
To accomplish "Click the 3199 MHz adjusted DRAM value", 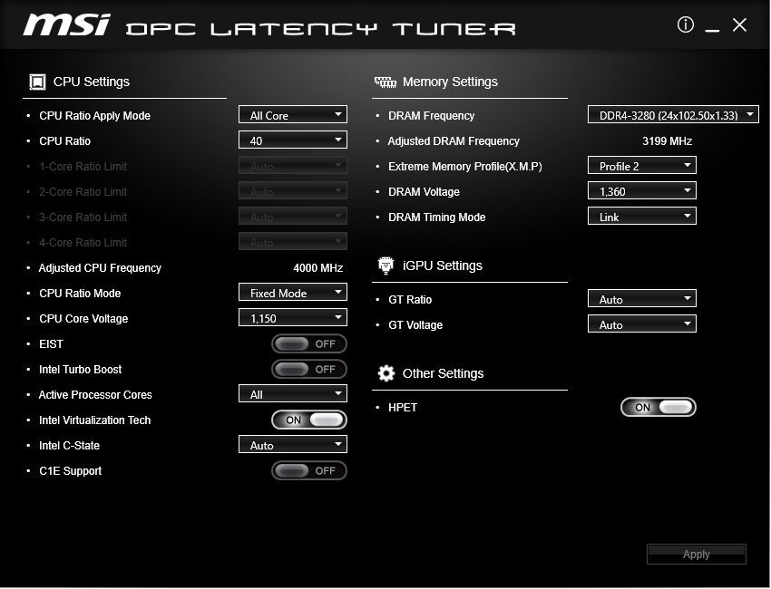I will coord(668,141).
